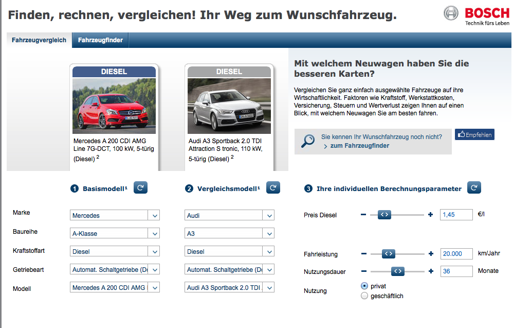Reset the Basismodell selection with its refresh icon

pyautogui.click(x=140, y=188)
